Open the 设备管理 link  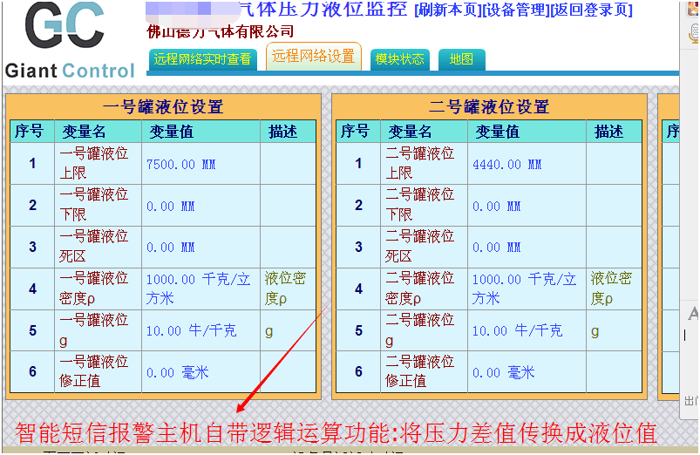514,10
